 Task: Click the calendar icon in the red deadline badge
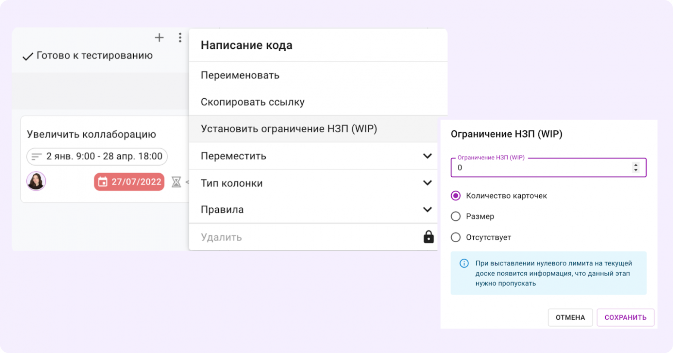click(x=103, y=182)
